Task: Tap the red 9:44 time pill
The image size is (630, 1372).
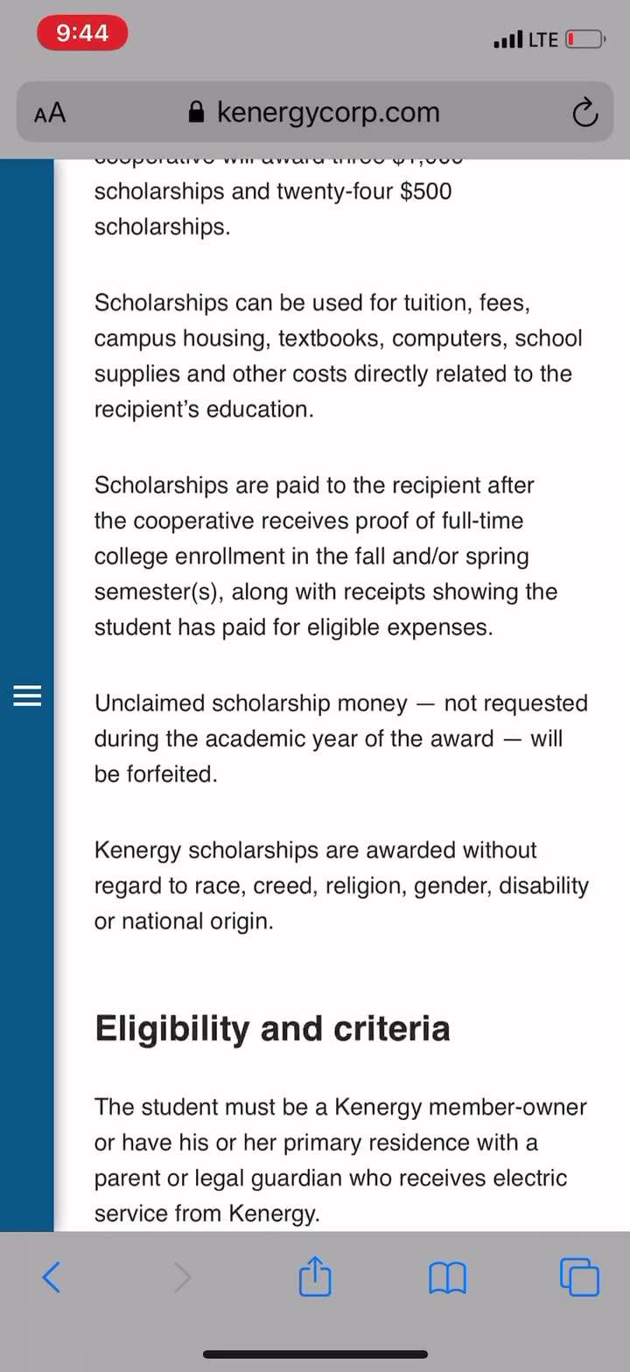Action: (x=82, y=33)
